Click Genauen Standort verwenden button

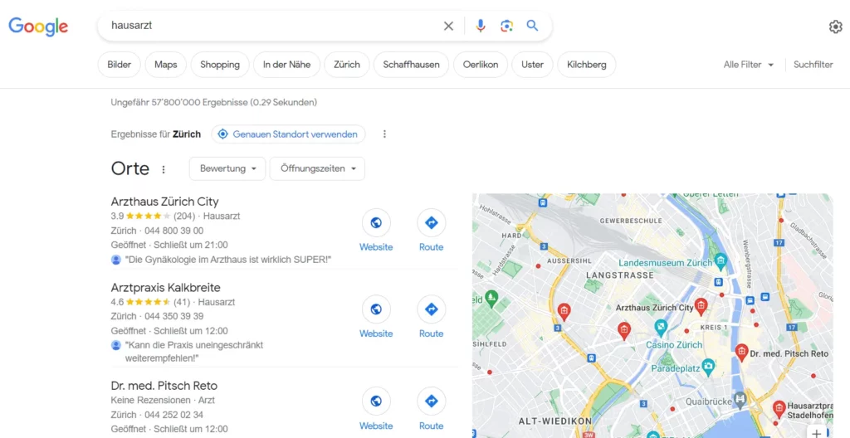[x=288, y=134]
